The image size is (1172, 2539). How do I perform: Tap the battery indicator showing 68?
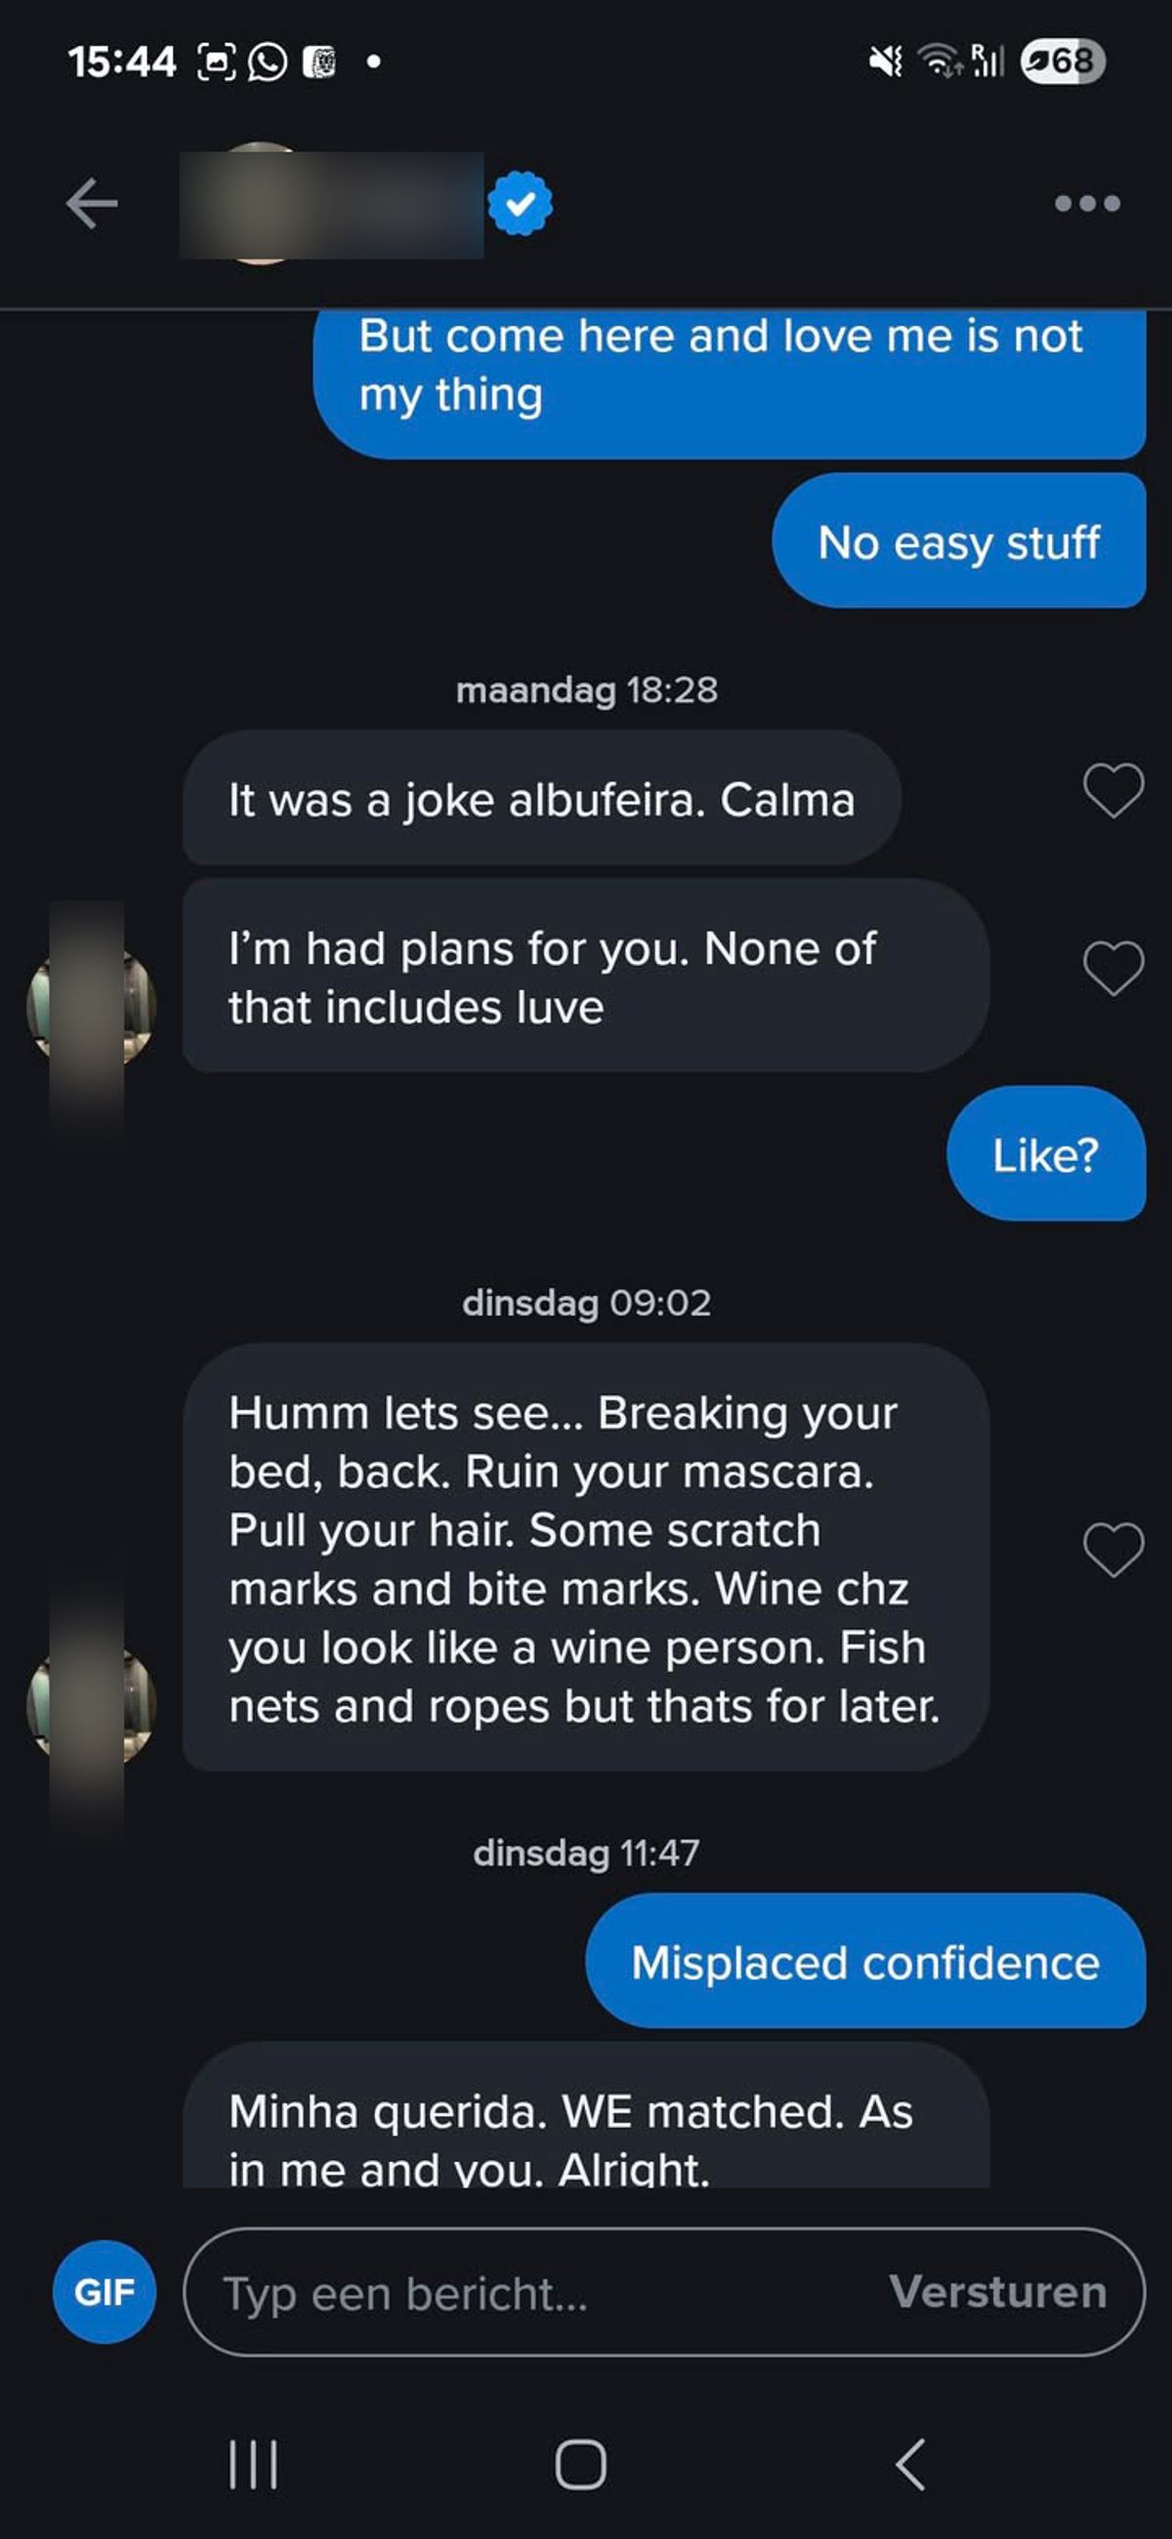(1063, 62)
